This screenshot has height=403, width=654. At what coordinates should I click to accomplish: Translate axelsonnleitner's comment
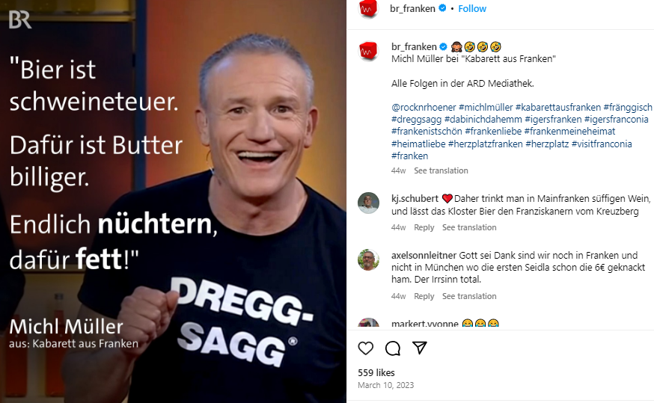469,296
